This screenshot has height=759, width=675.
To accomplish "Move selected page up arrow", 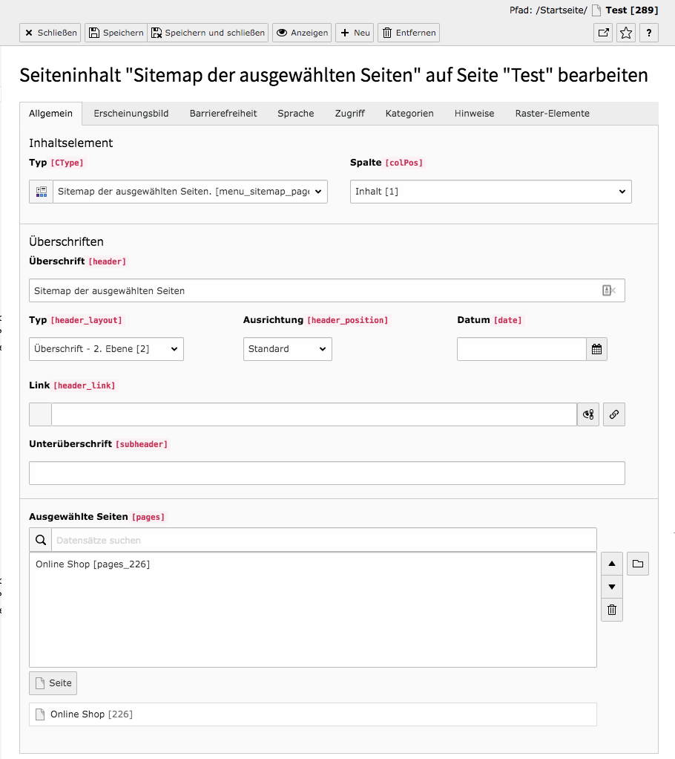I will point(612,564).
